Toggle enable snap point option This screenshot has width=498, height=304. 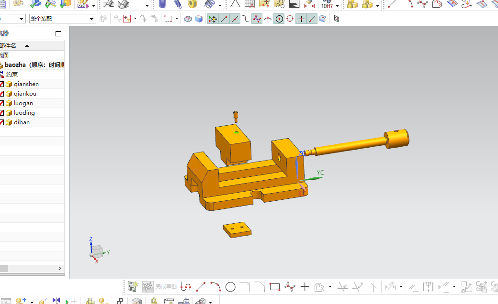point(213,19)
